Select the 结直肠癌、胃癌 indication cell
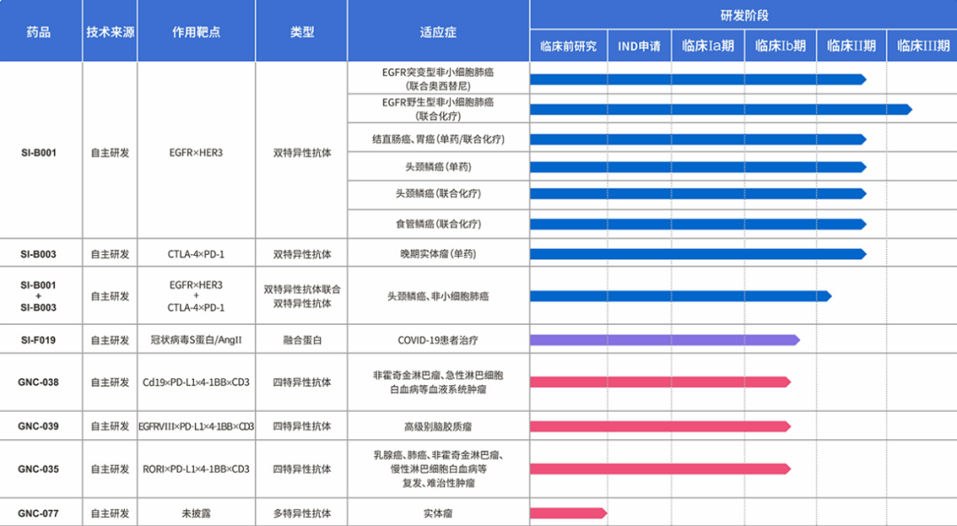 point(439,139)
